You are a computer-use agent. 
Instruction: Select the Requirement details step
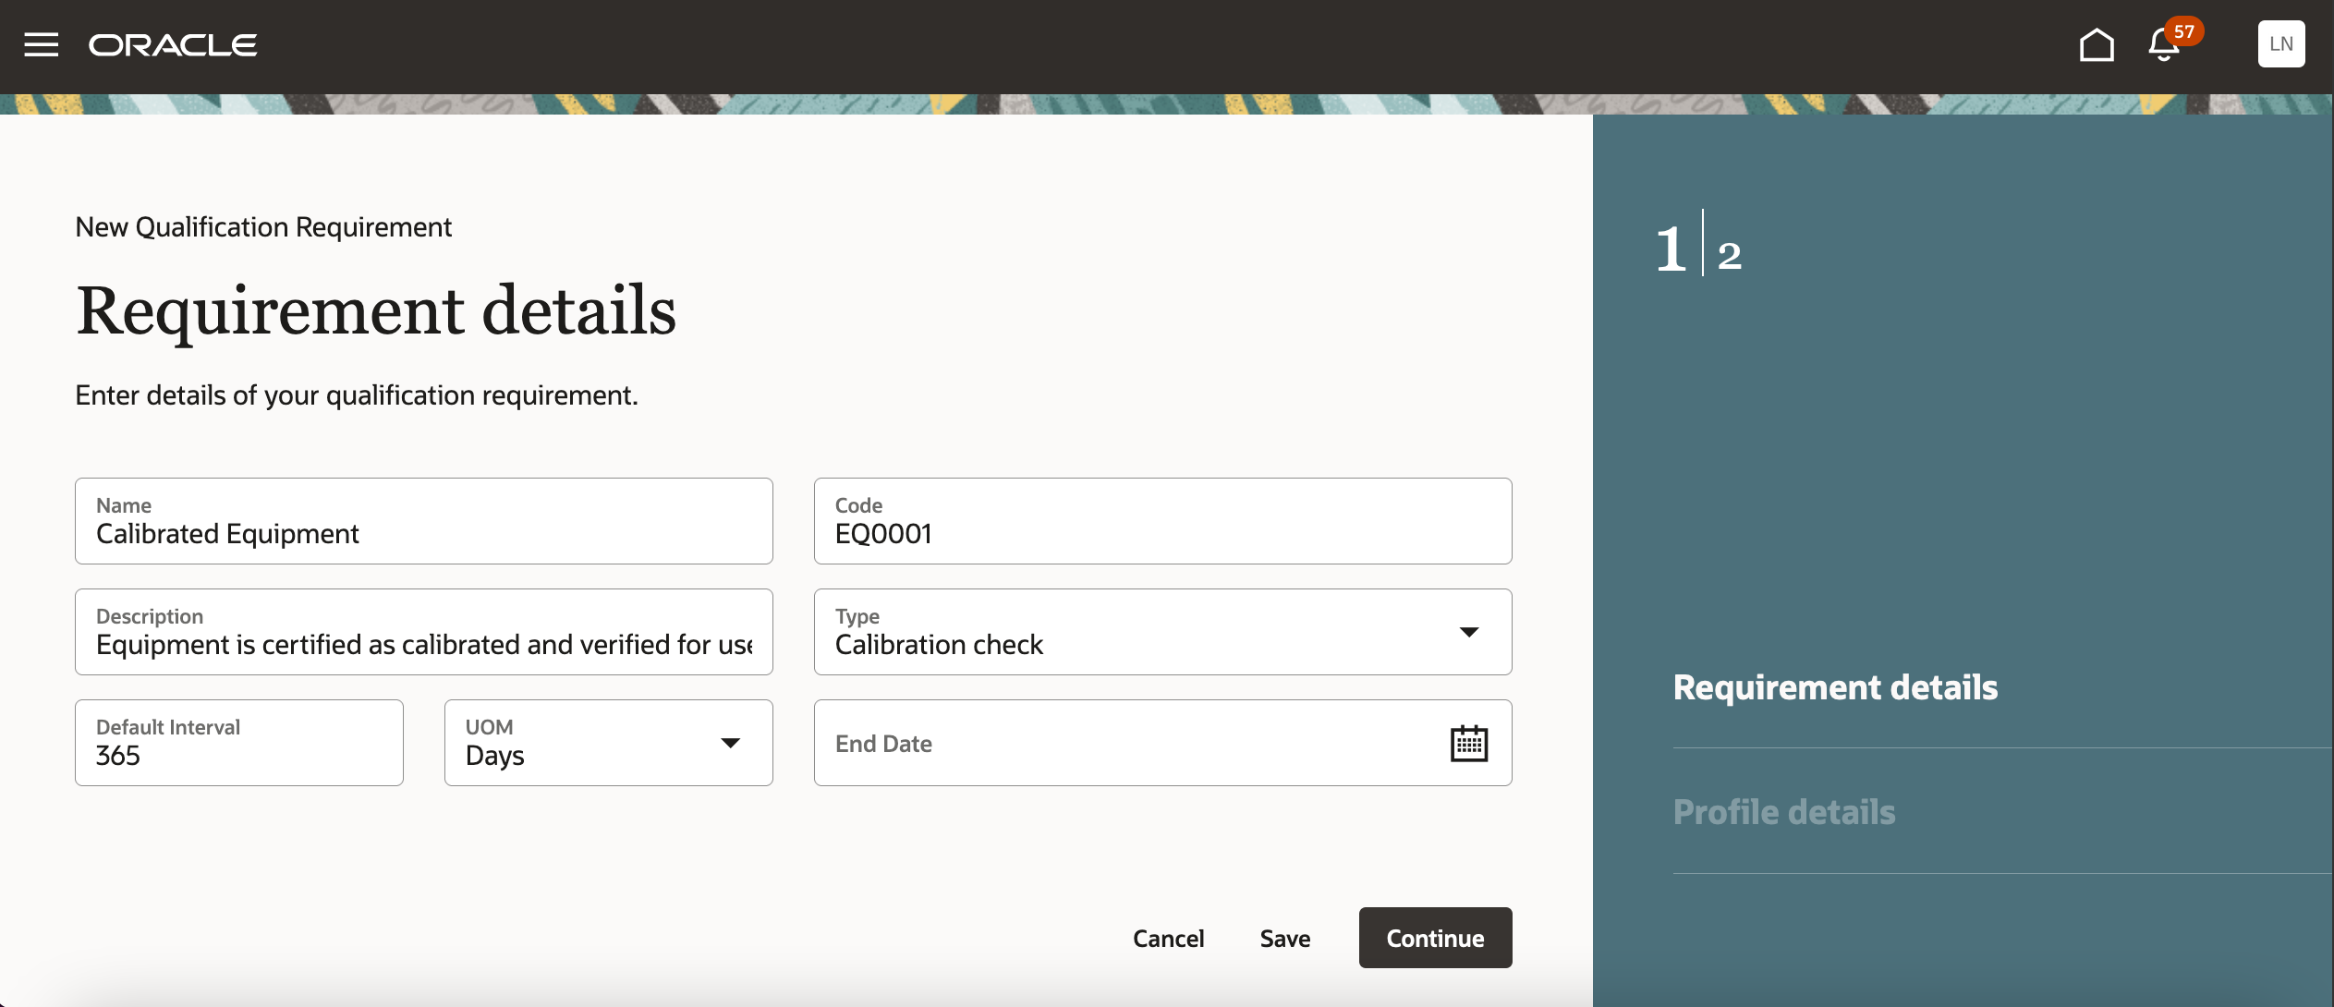[x=1835, y=687]
